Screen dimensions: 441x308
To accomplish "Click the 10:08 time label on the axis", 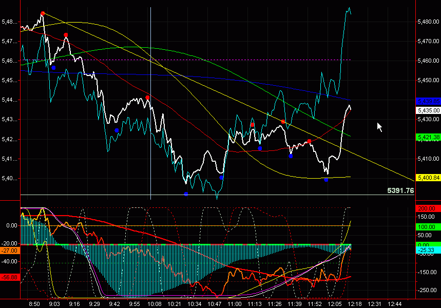I will pyautogui.click(x=154, y=304).
